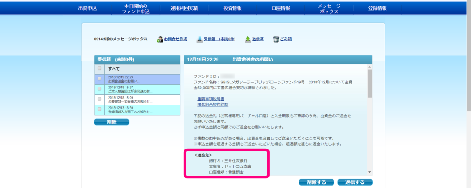Open the 投資情報 menu
The image size is (471, 188).
tap(232, 8)
